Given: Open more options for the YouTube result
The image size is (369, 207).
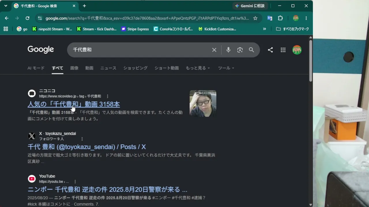Looking at the screenshot, I should point(75,182).
